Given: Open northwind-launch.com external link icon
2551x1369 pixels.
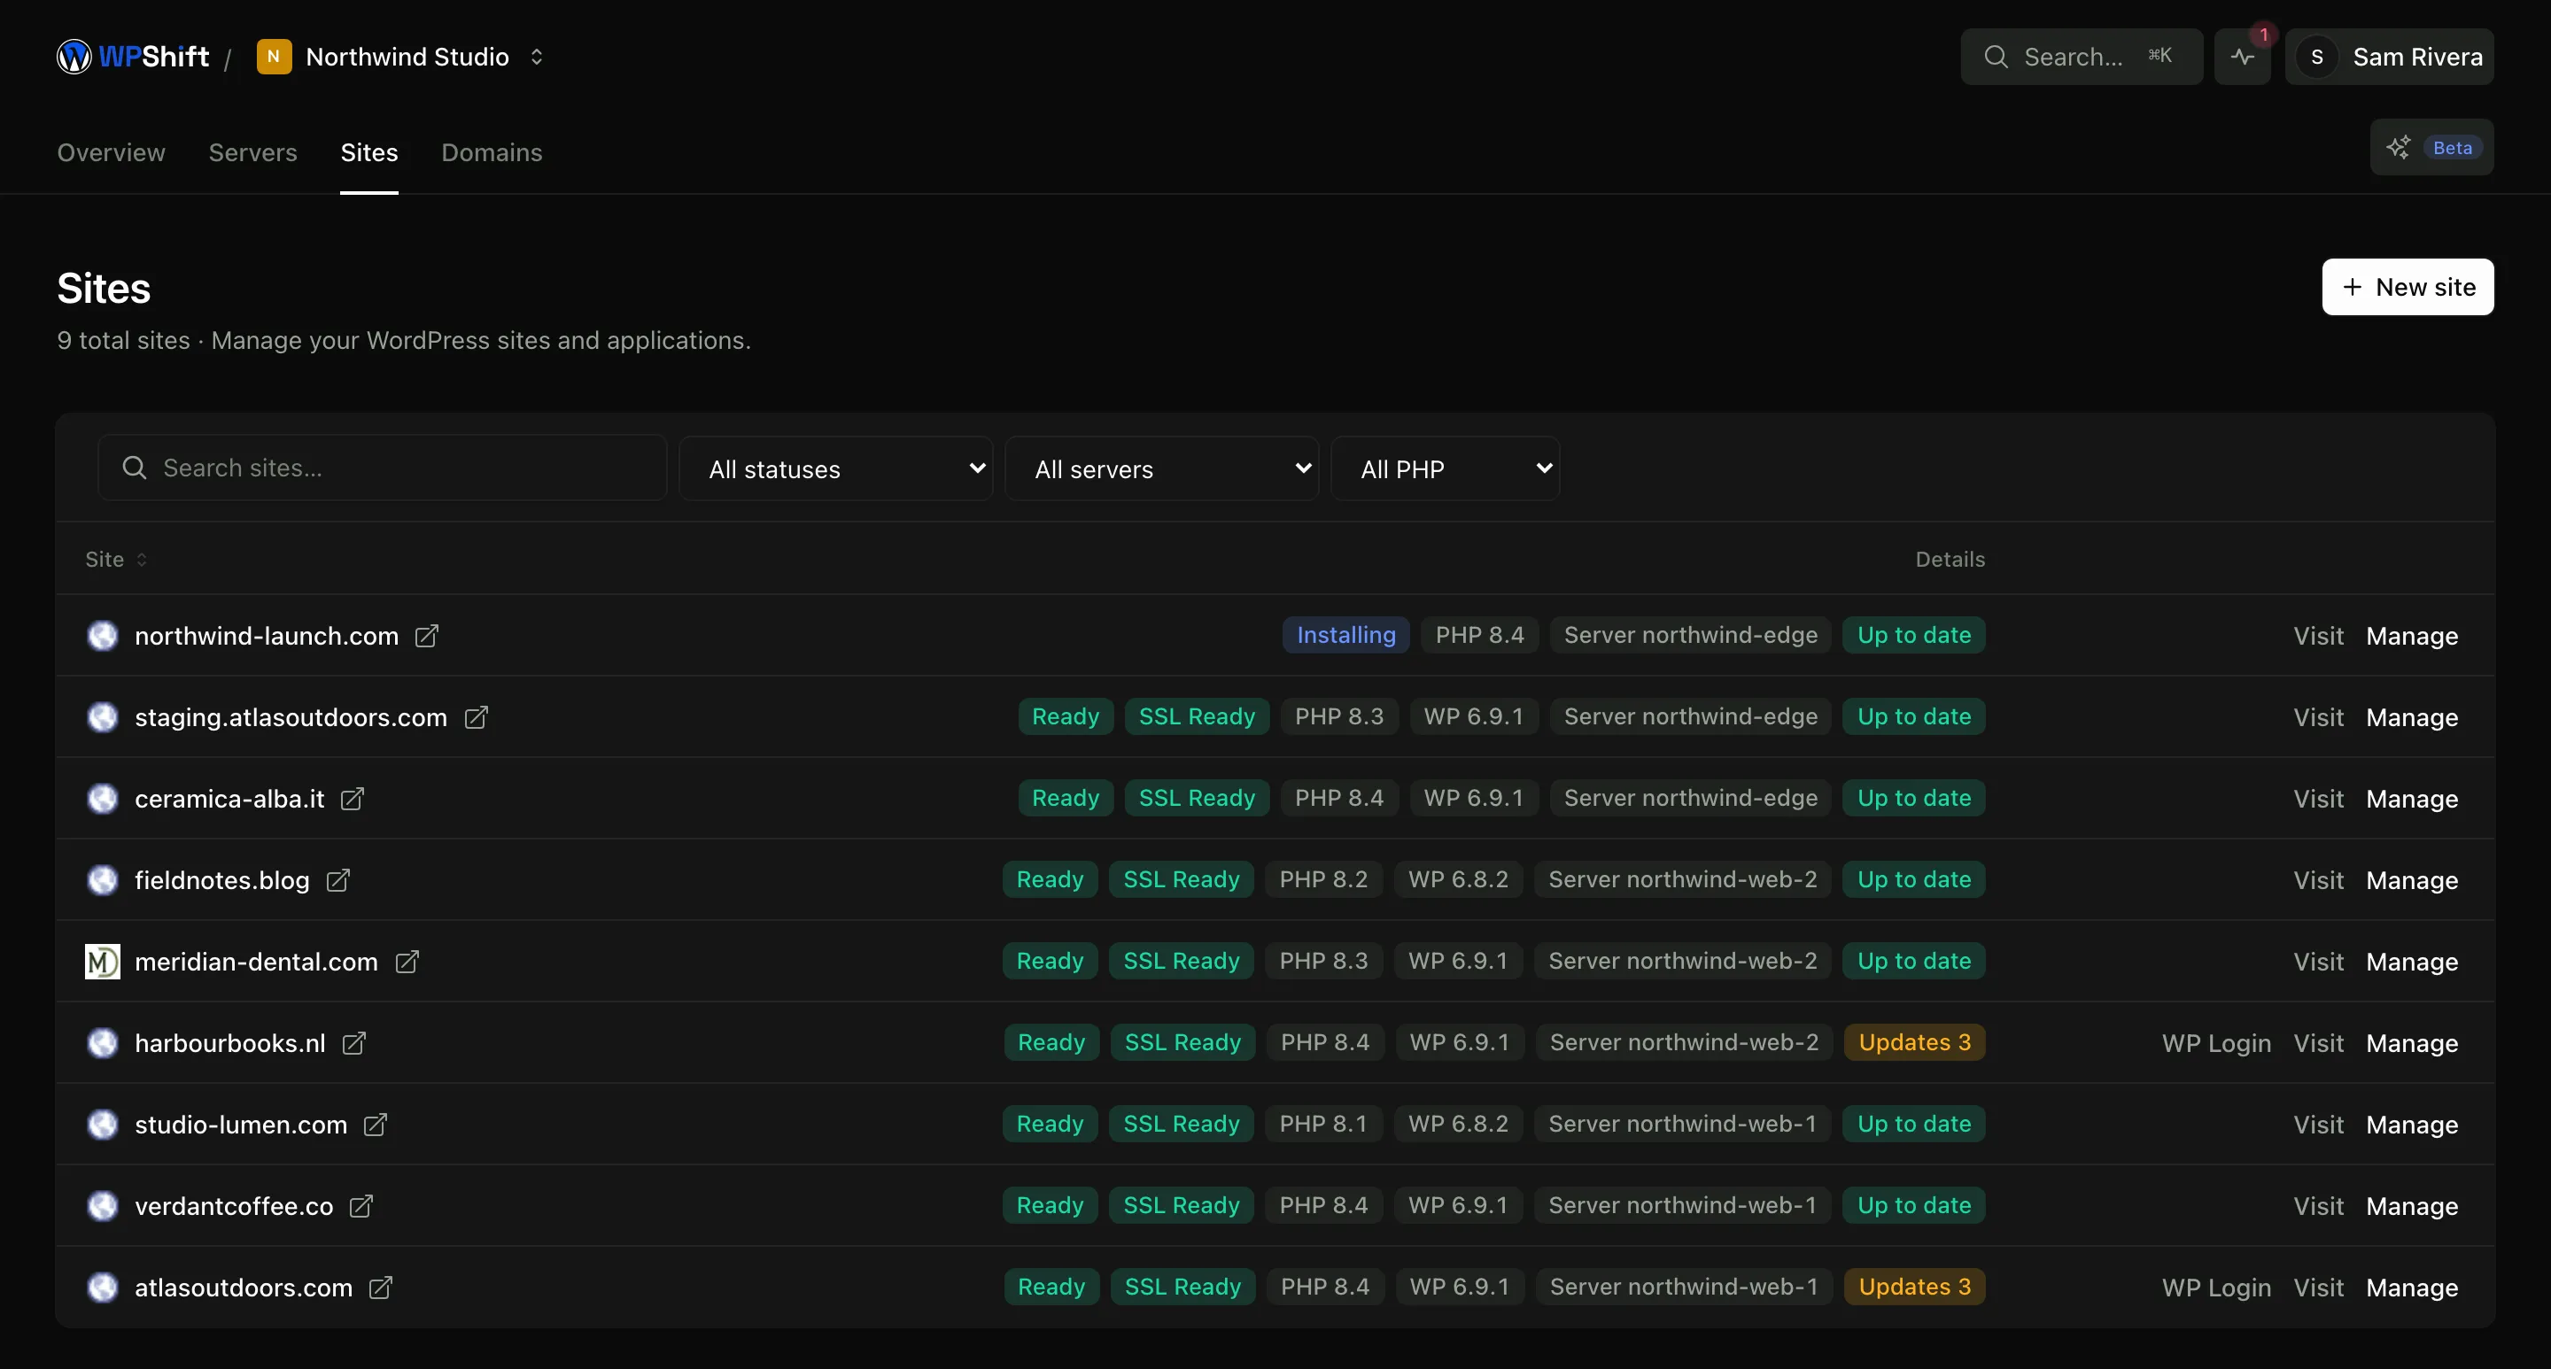Looking at the screenshot, I should [426, 636].
